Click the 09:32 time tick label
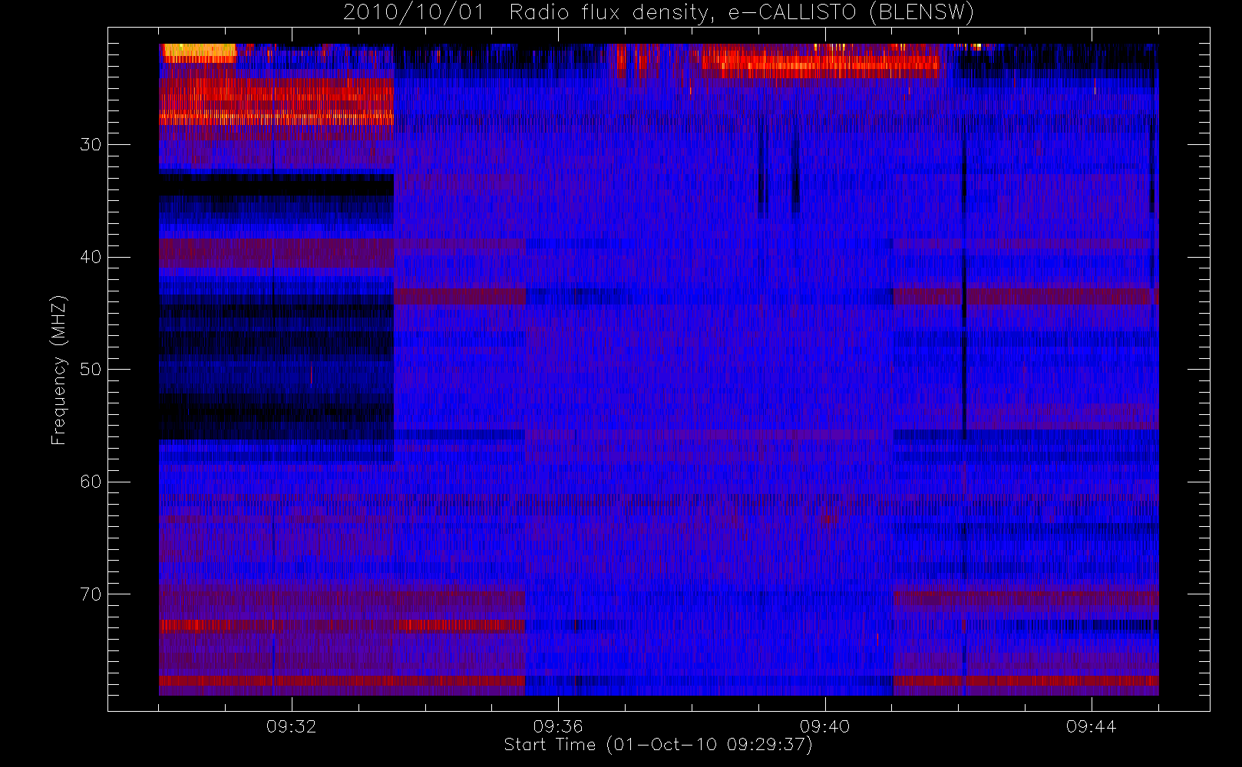Image resolution: width=1242 pixels, height=767 pixels. 292,726
